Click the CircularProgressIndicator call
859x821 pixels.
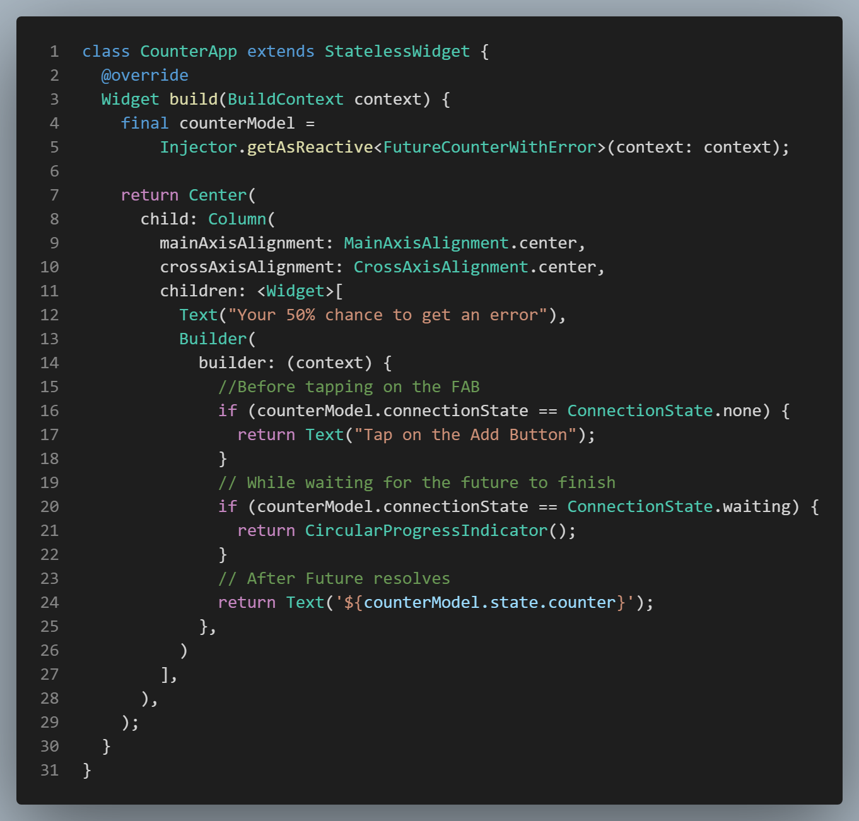coord(428,530)
